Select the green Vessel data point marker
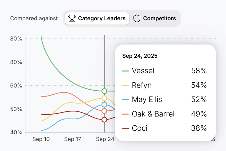 [x=104, y=91]
